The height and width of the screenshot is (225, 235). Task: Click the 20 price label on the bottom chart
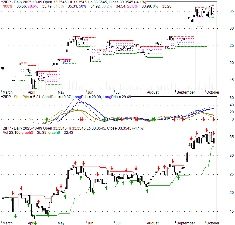point(232,193)
